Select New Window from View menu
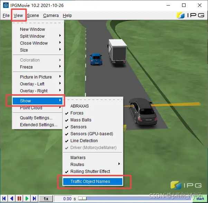This screenshot has height=203, width=208. pos(38,29)
